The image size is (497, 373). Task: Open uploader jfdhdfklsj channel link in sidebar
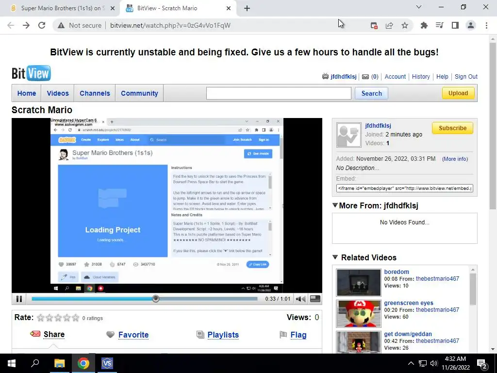coord(378,126)
